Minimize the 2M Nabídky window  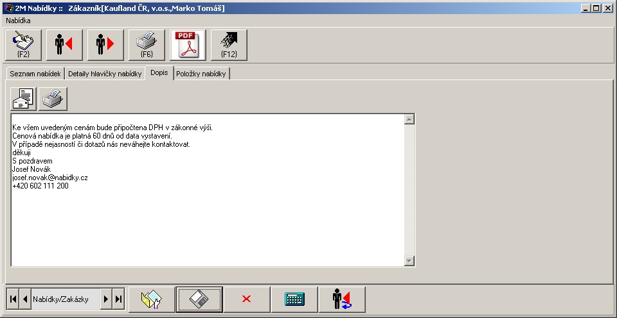point(586,8)
